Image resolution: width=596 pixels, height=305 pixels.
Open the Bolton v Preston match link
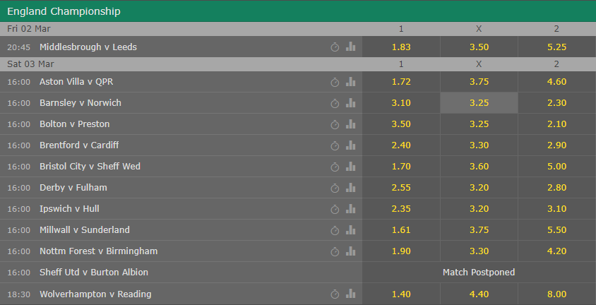point(75,124)
